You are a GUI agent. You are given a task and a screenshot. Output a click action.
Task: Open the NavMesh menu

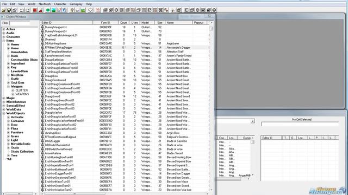click(x=45, y=4)
